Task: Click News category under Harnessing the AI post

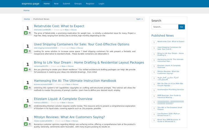Action: coord(68,84)
